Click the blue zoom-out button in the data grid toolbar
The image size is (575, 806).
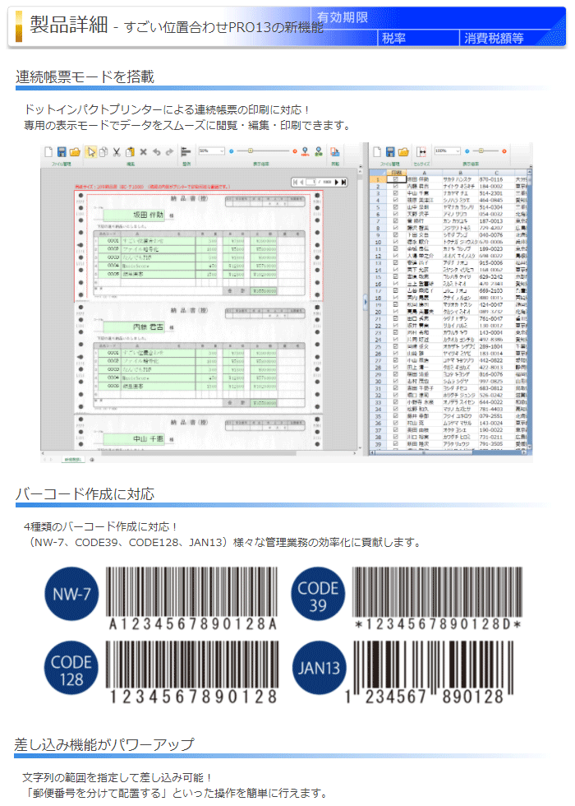click(467, 151)
